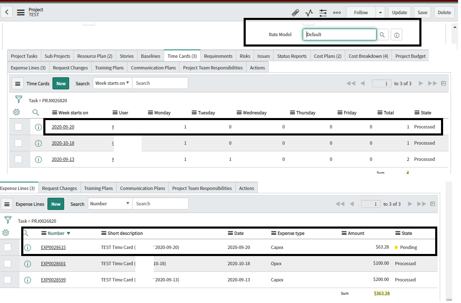The width and height of the screenshot is (461, 303).
Task: Select checkbox for time card 2020-10-18
Action: coord(18,143)
